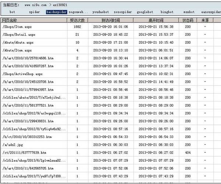
Task: Click leave time 2013-09-21 07:07:29
Action: click(x=156, y=160)
